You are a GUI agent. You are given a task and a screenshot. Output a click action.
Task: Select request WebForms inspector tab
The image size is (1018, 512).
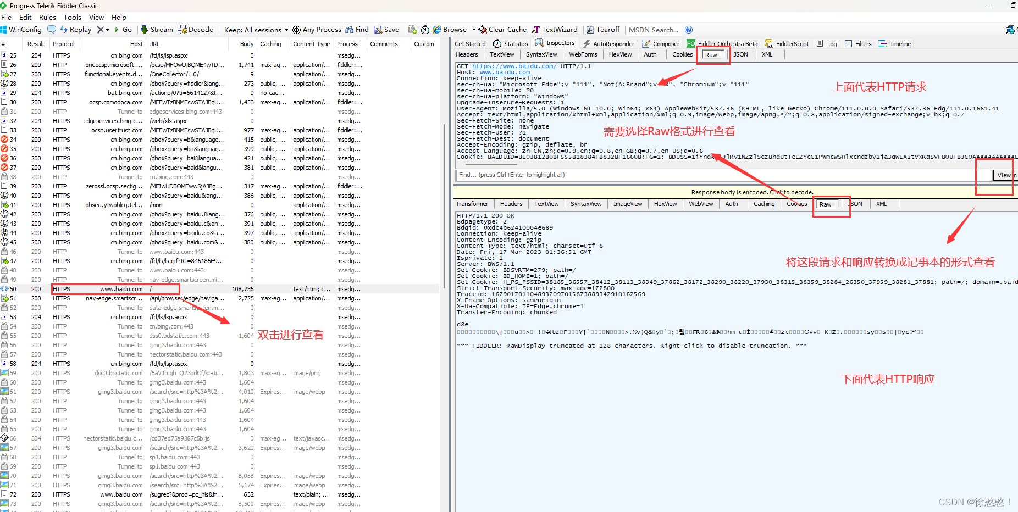pos(583,54)
